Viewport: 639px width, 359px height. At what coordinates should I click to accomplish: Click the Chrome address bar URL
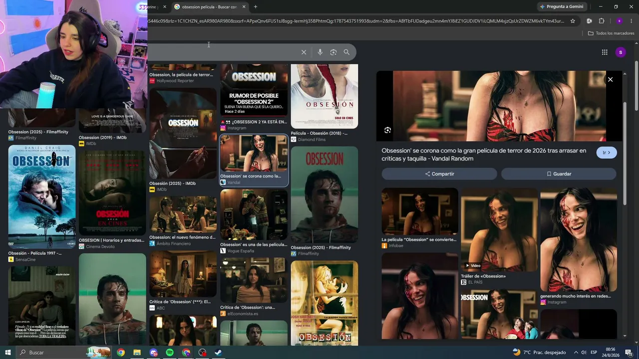pyautogui.click(x=356, y=21)
